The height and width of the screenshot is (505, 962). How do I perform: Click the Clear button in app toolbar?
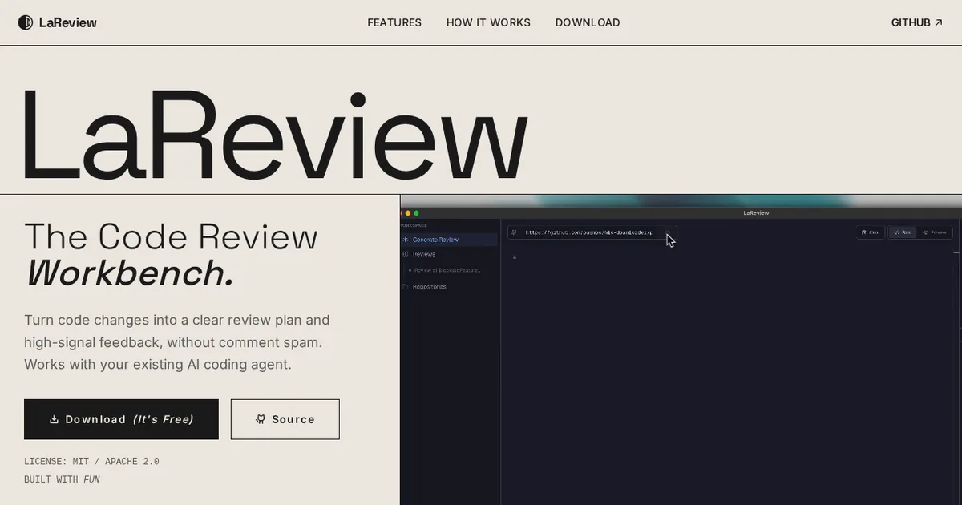(x=870, y=232)
